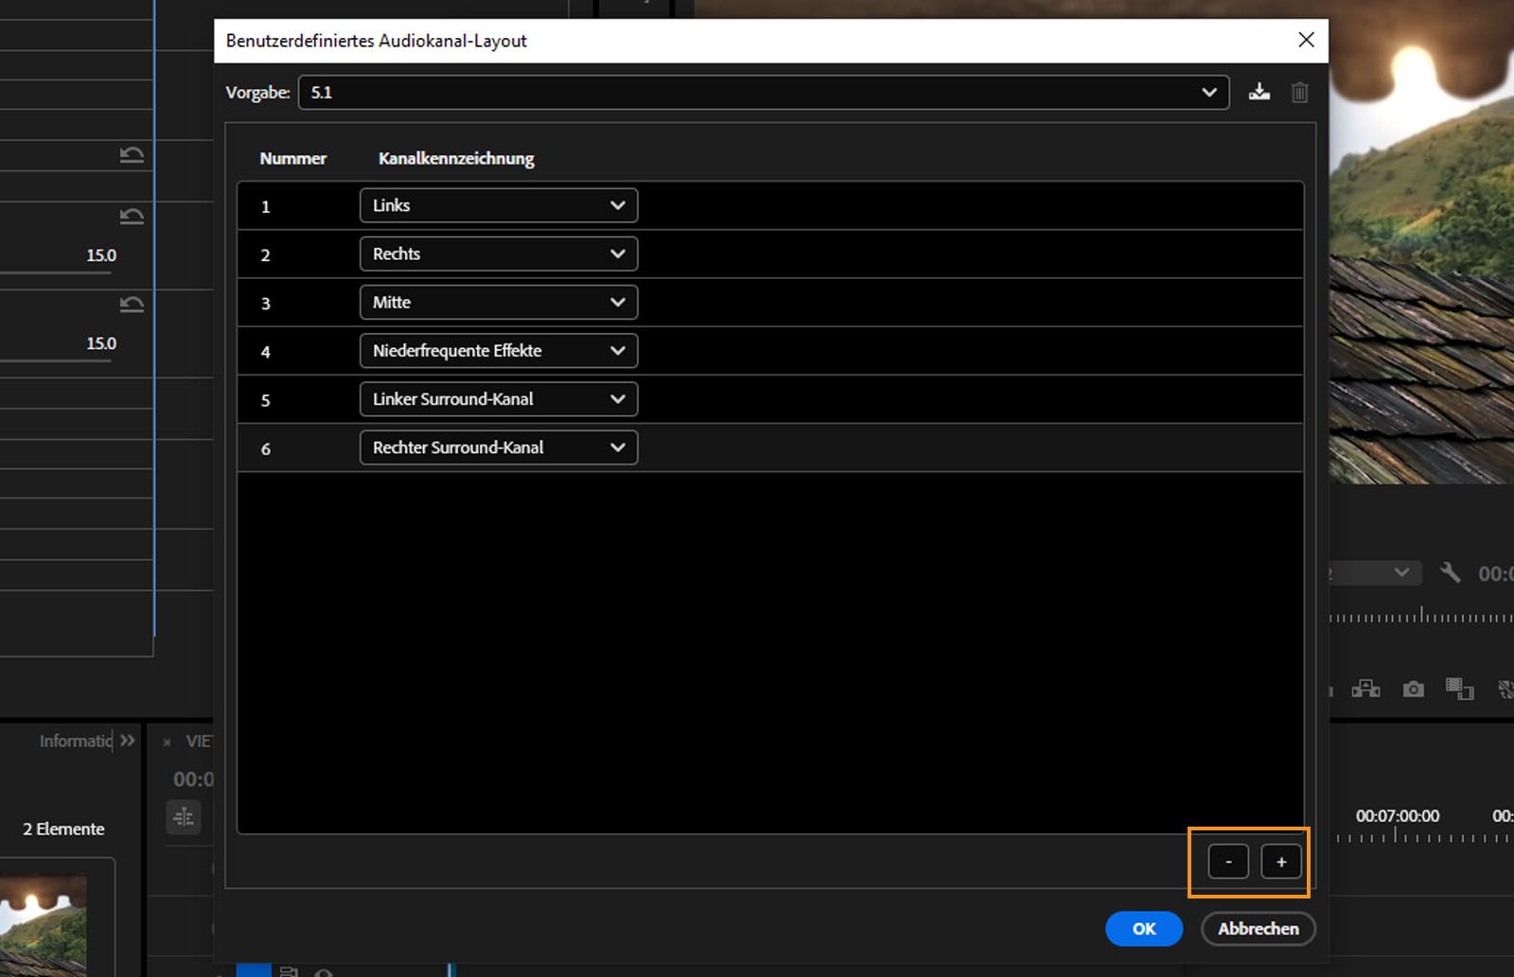
Task: Click the trash icon to delete the preset
Action: [1299, 92]
